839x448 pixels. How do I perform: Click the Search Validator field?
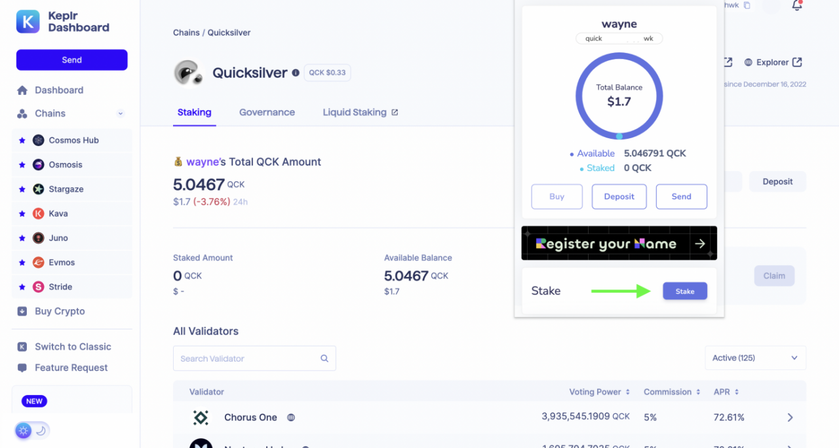pyautogui.click(x=254, y=358)
